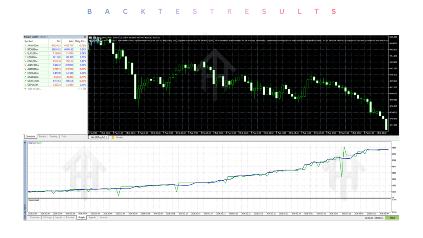Viewport: 423px width, 238px height.
Task: Select the Graph tab in Strategy Tester
Action: tap(81, 217)
